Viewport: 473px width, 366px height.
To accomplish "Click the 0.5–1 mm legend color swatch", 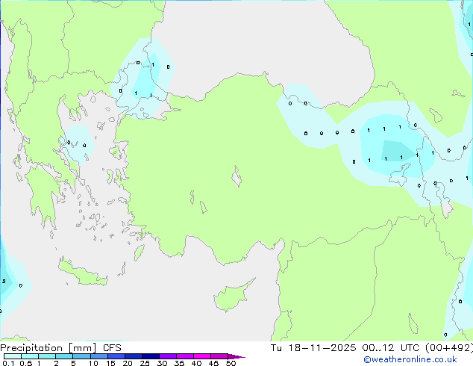I will pos(30,356).
